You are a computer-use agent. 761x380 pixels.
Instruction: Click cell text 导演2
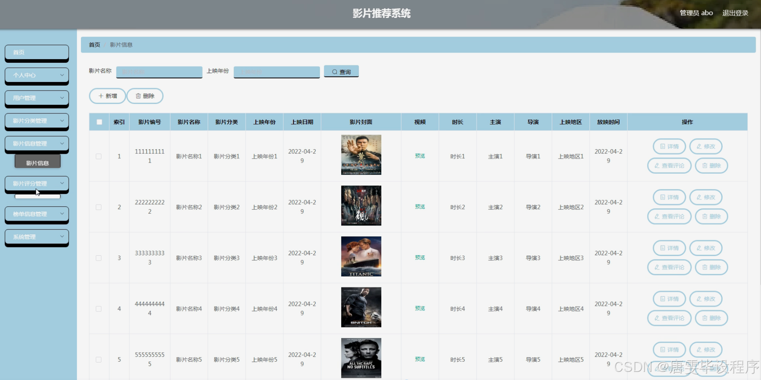pos(533,207)
